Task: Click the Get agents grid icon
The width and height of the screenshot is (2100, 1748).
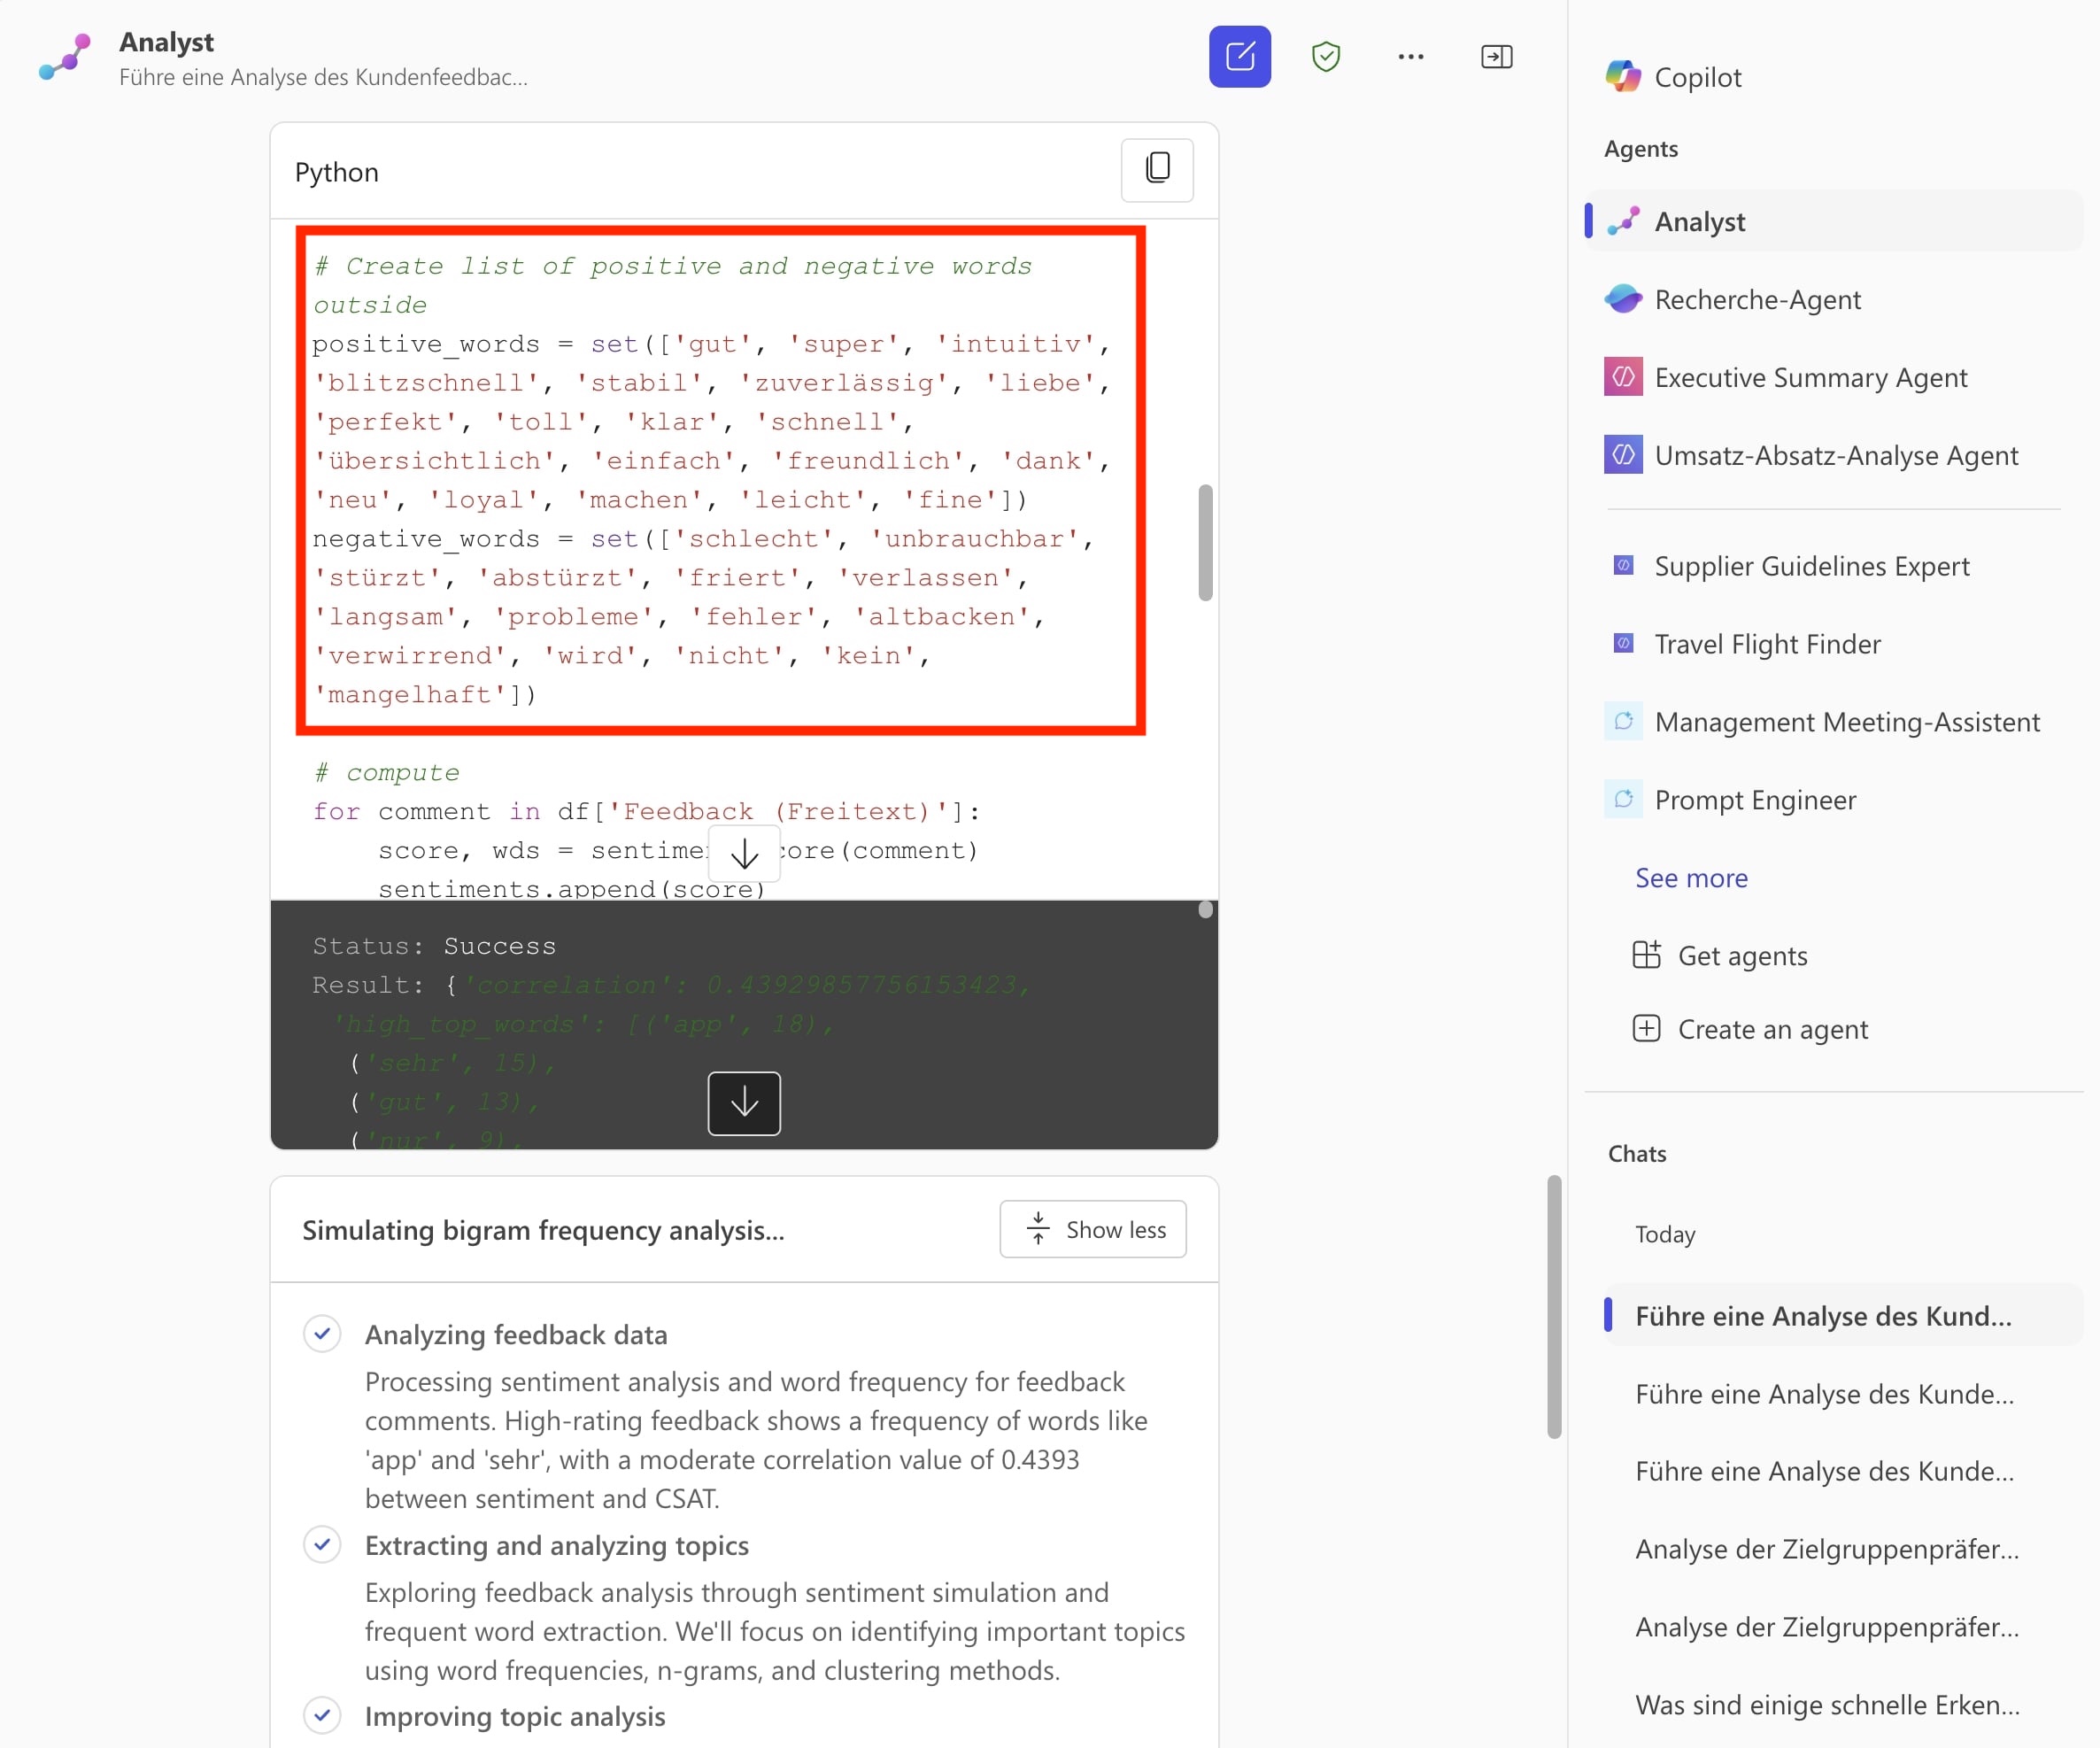Action: [x=1646, y=955]
